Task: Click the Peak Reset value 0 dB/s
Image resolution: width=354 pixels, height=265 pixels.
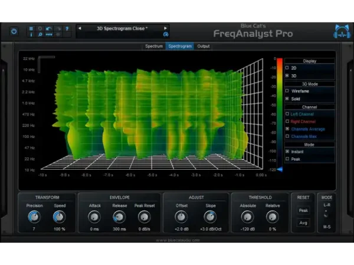Action: pos(145,229)
